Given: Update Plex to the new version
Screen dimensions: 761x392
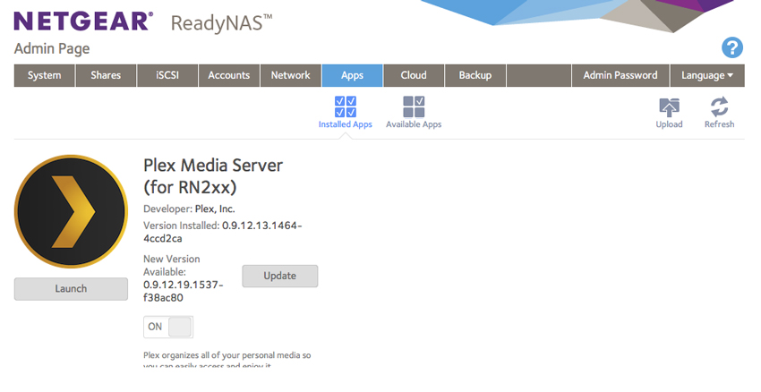Looking at the screenshot, I should tap(280, 276).
